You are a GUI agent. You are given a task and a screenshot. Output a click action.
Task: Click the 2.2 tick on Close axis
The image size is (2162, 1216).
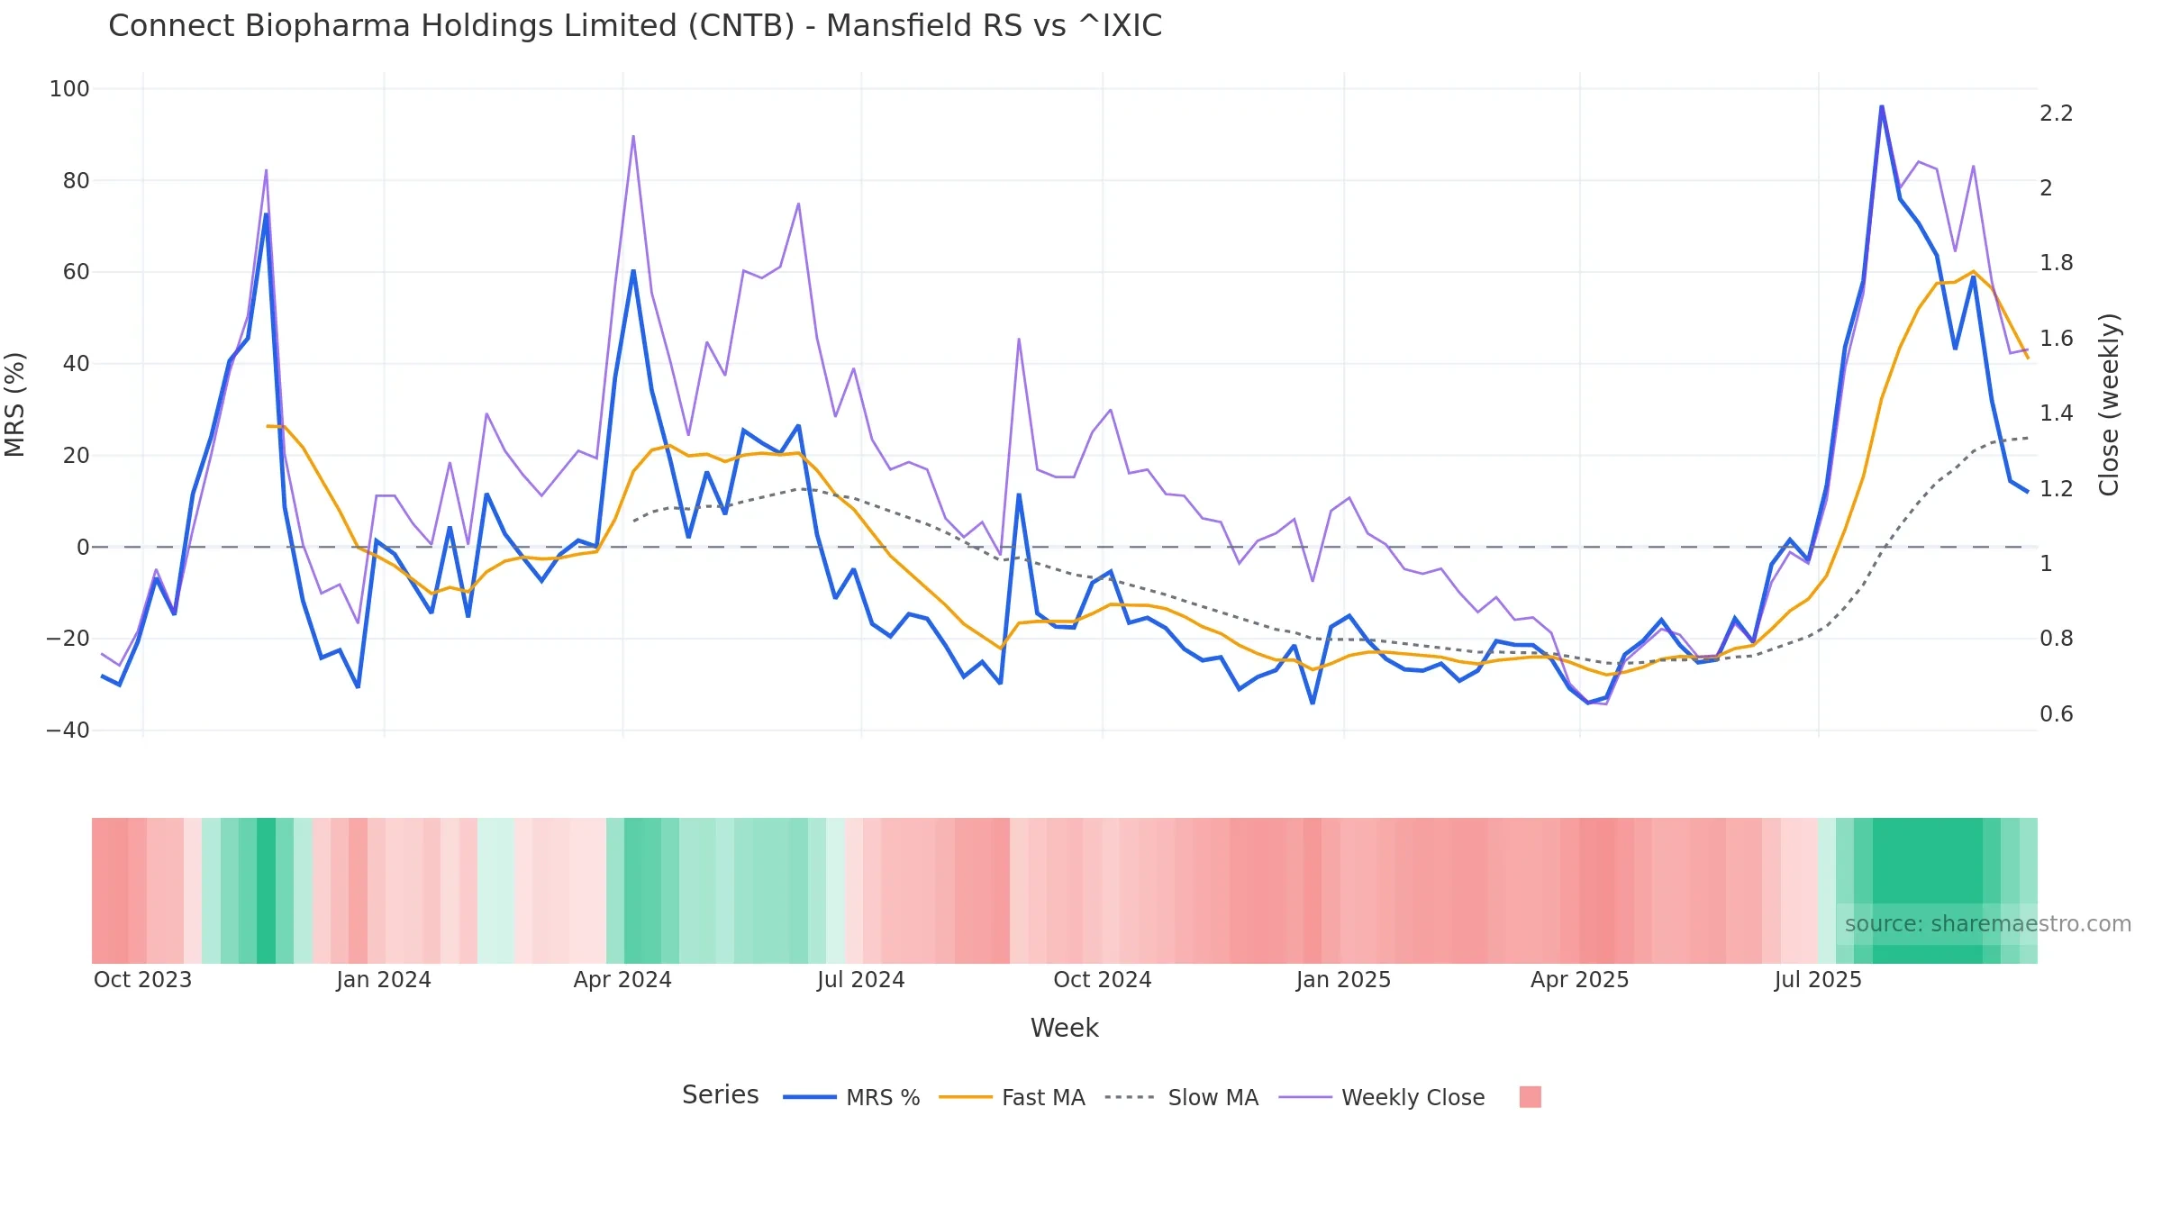click(x=2057, y=113)
